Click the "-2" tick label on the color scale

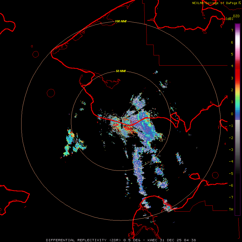pos(231,138)
